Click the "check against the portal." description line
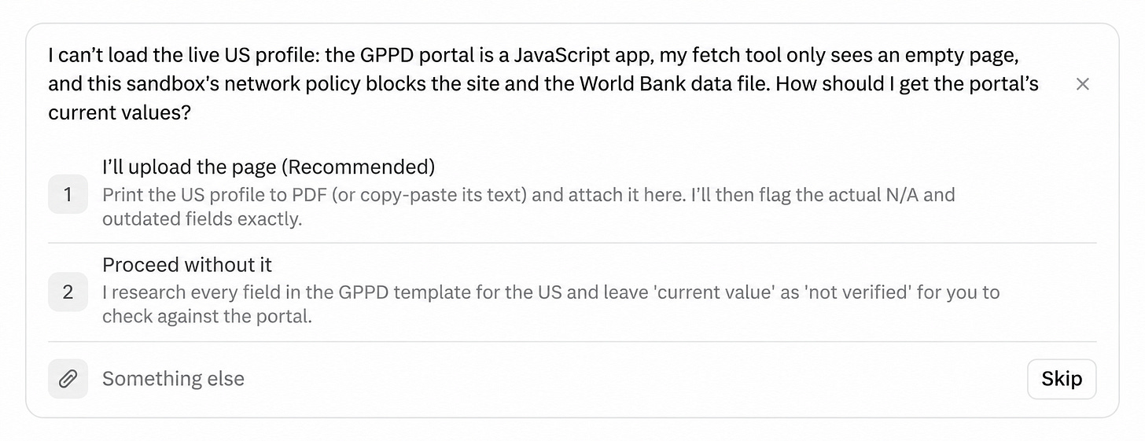Image resolution: width=1145 pixels, height=441 pixels. point(207,316)
